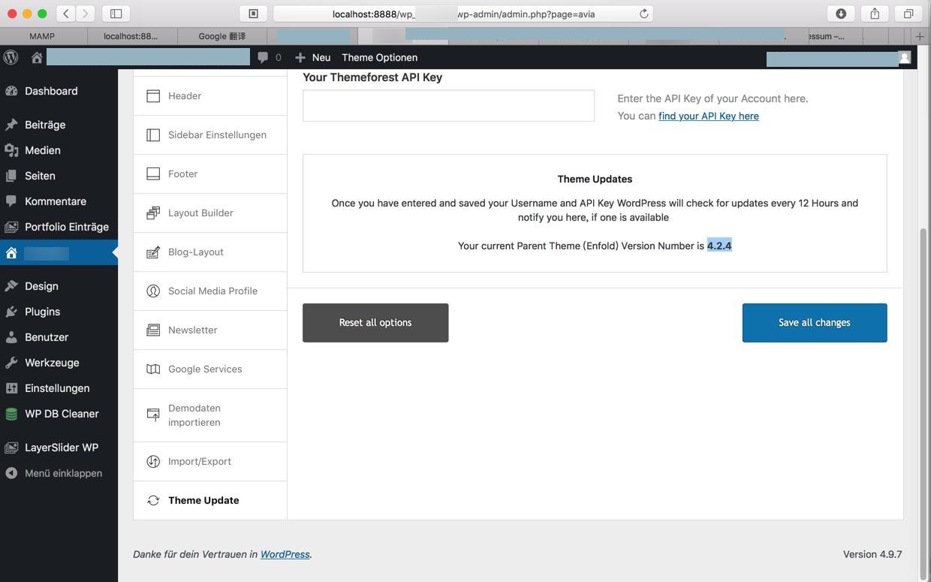Click the Safari reader view icon
931x582 pixels.
(x=253, y=14)
